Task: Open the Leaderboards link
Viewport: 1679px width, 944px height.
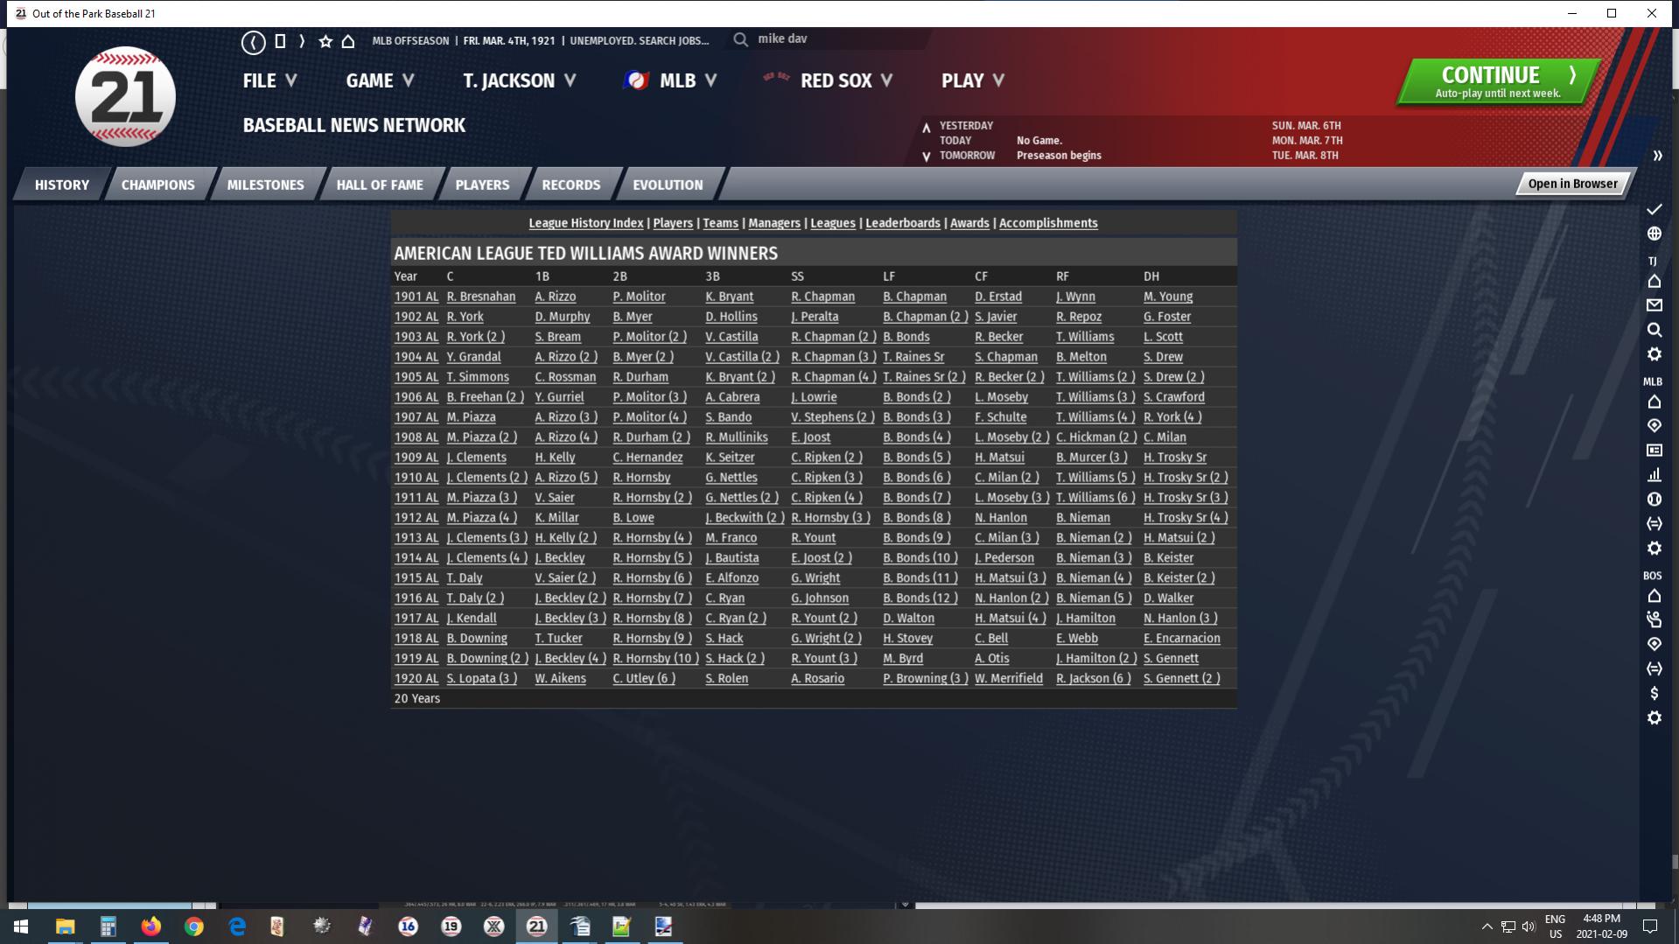Action: click(x=903, y=223)
